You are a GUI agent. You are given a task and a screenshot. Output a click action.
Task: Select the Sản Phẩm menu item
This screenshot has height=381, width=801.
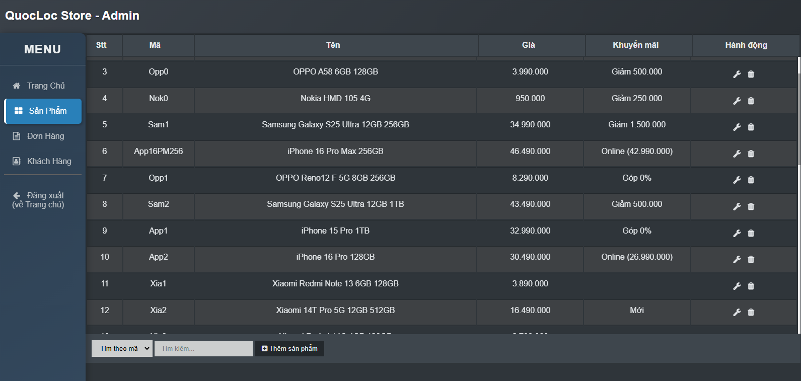click(x=43, y=111)
